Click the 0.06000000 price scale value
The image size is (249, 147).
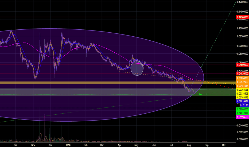(x=243, y=54)
